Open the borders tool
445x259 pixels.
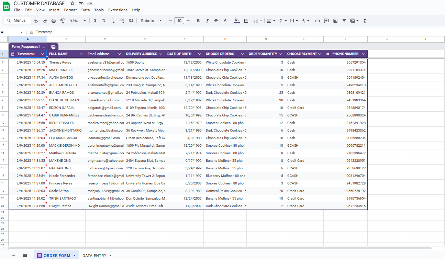246,21
